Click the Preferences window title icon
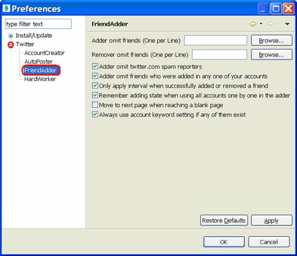Image resolution: width=297 pixels, height=256 pixels. tap(6, 9)
